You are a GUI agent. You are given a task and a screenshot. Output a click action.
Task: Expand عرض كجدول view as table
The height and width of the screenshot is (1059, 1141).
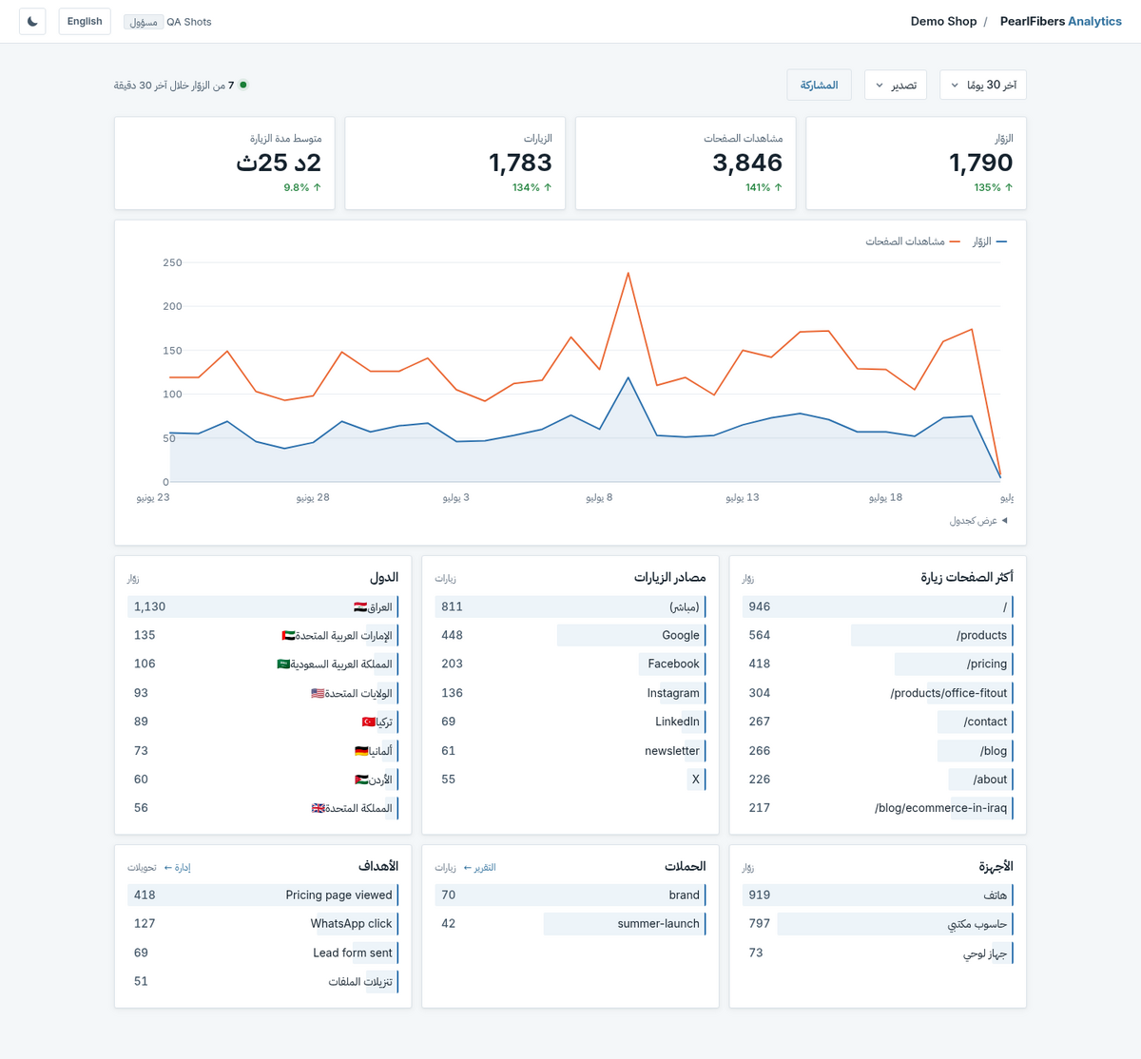(x=978, y=521)
